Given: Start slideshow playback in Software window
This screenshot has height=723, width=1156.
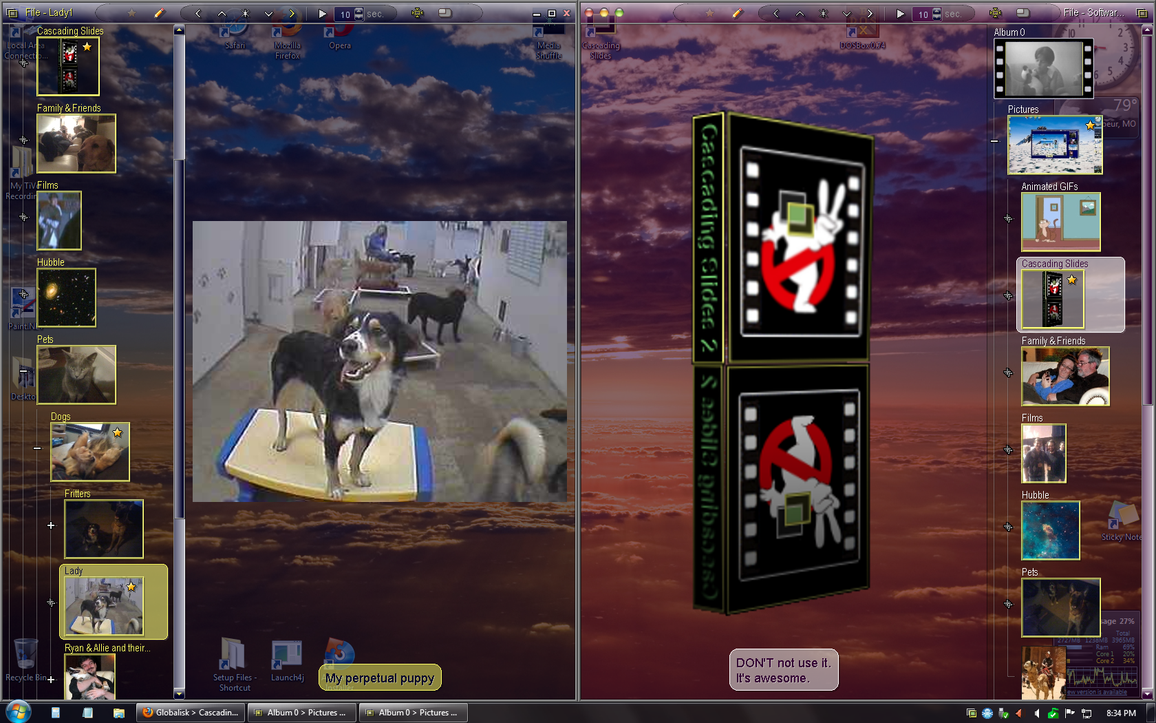Looking at the screenshot, I should coord(900,13).
